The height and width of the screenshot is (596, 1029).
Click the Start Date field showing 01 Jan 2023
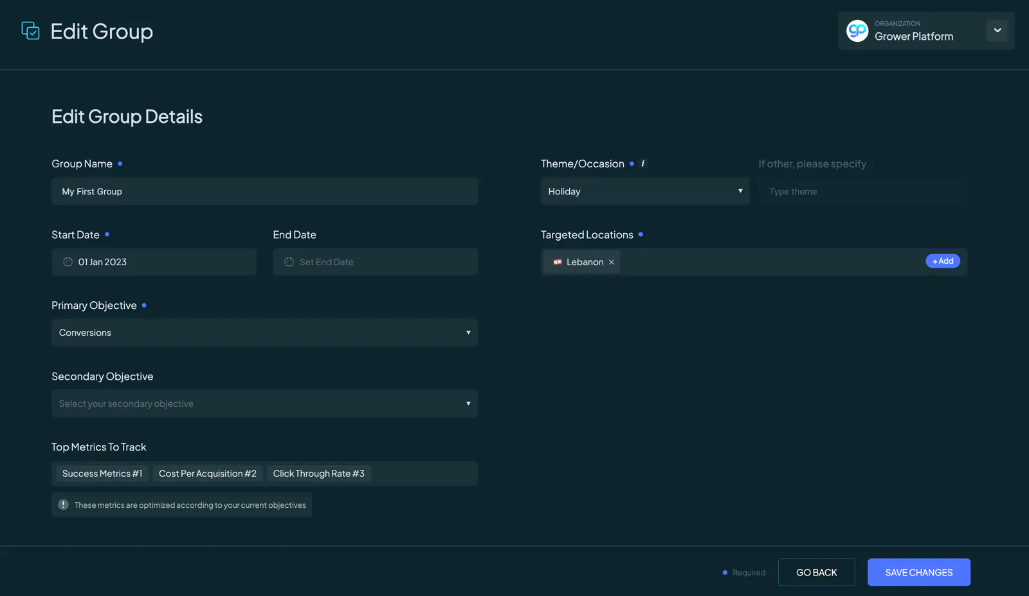tap(154, 262)
